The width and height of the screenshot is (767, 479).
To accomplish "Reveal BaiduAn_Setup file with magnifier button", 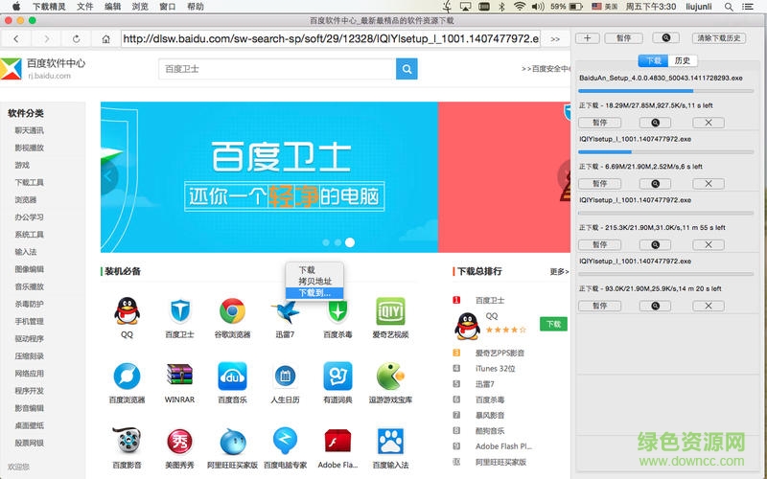I will (655, 123).
